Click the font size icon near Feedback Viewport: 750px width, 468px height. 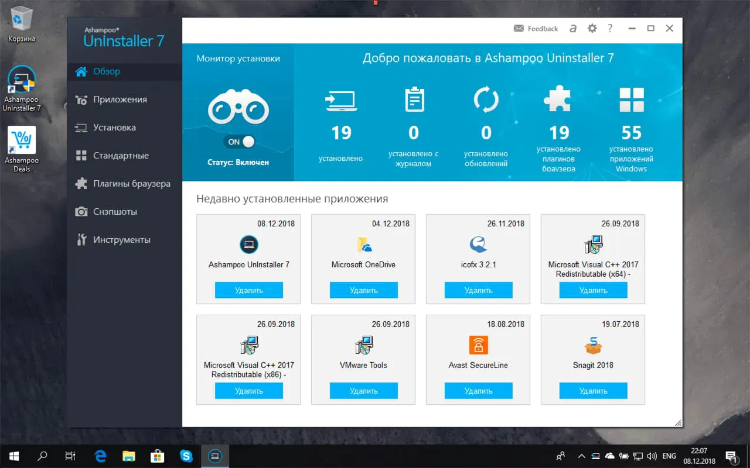pos(575,28)
